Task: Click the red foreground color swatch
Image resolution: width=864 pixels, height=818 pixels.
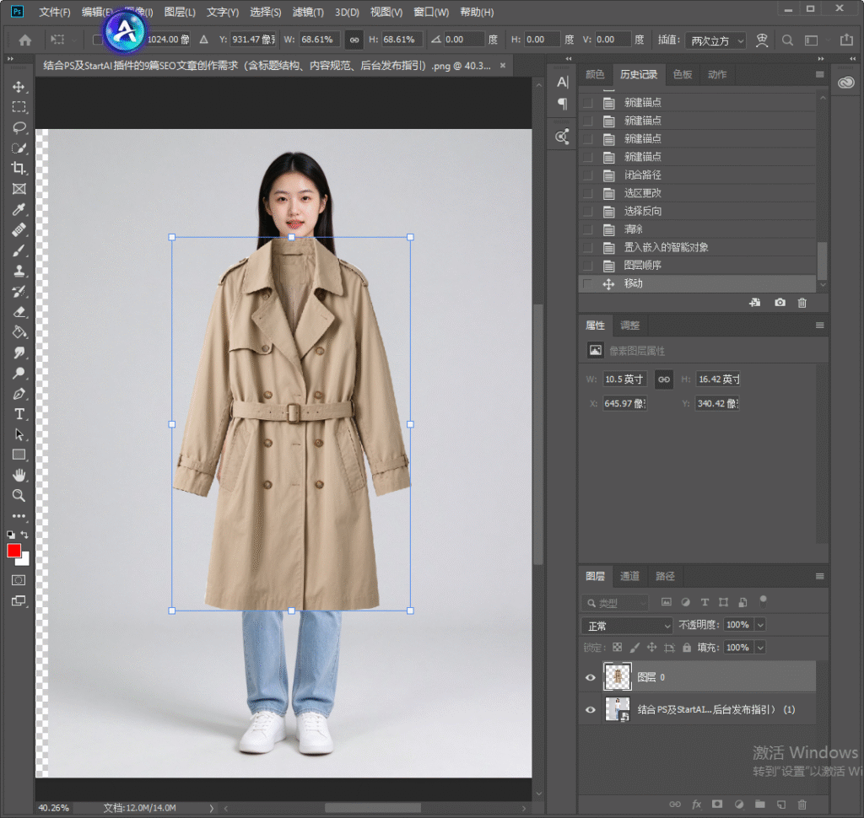Action: point(13,551)
